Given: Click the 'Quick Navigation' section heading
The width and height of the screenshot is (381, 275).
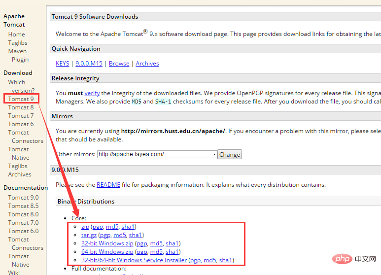Looking at the screenshot, I should pyautogui.click(x=76, y=49).
